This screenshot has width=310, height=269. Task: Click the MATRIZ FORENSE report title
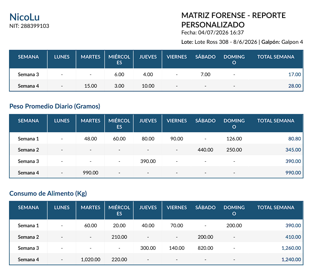[x=233, y=20]
